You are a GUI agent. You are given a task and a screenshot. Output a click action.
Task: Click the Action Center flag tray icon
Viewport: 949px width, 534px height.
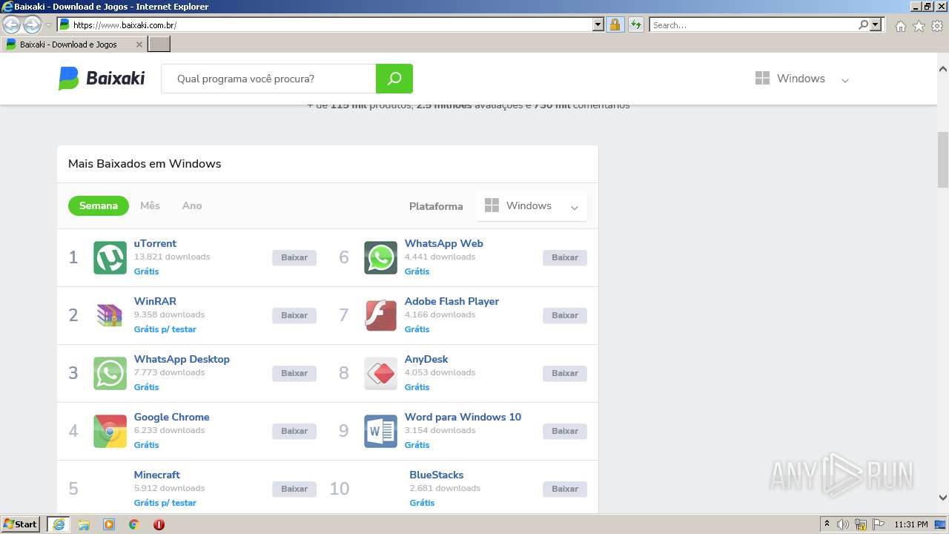coord(879,524)
